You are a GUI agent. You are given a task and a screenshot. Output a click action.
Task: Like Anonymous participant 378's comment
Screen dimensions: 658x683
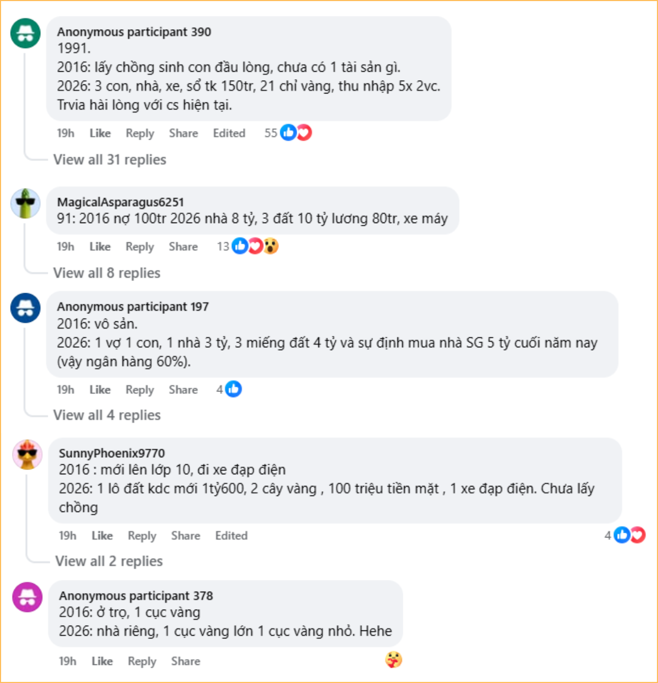tap(102, 661)
